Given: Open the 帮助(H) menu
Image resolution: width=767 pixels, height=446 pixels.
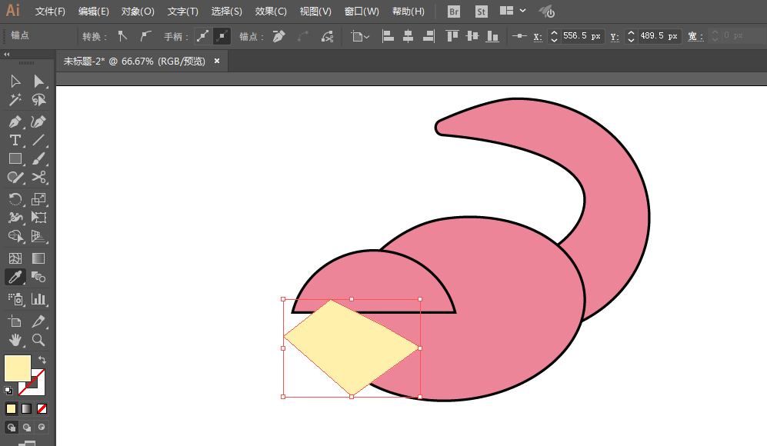Looking at the screenshot, I should [408, 12].
